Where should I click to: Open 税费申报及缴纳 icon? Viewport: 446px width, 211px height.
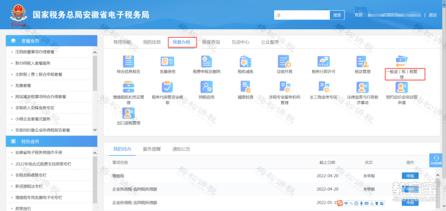click(x=206, y=62)
